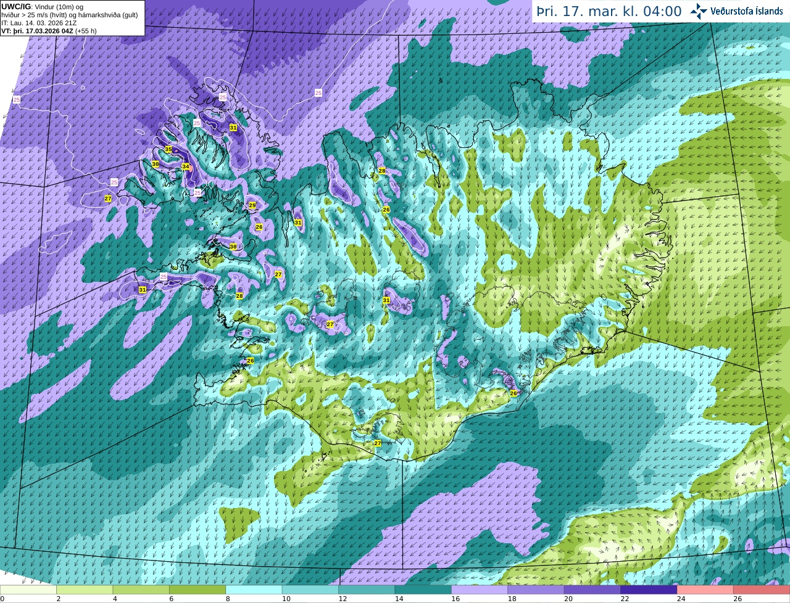
Task: Click the legend scale value 22
Action: pos(625,599)
